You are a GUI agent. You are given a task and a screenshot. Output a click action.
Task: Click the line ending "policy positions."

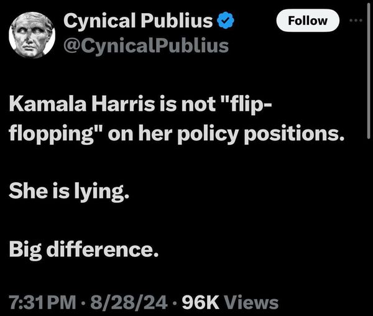click(177, 134)
